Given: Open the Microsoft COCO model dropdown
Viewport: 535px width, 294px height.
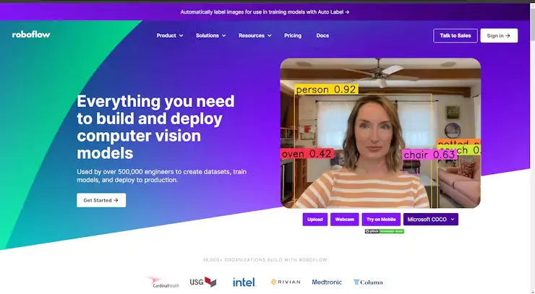Looking at the screenshot, I should [x=431, y=220].
